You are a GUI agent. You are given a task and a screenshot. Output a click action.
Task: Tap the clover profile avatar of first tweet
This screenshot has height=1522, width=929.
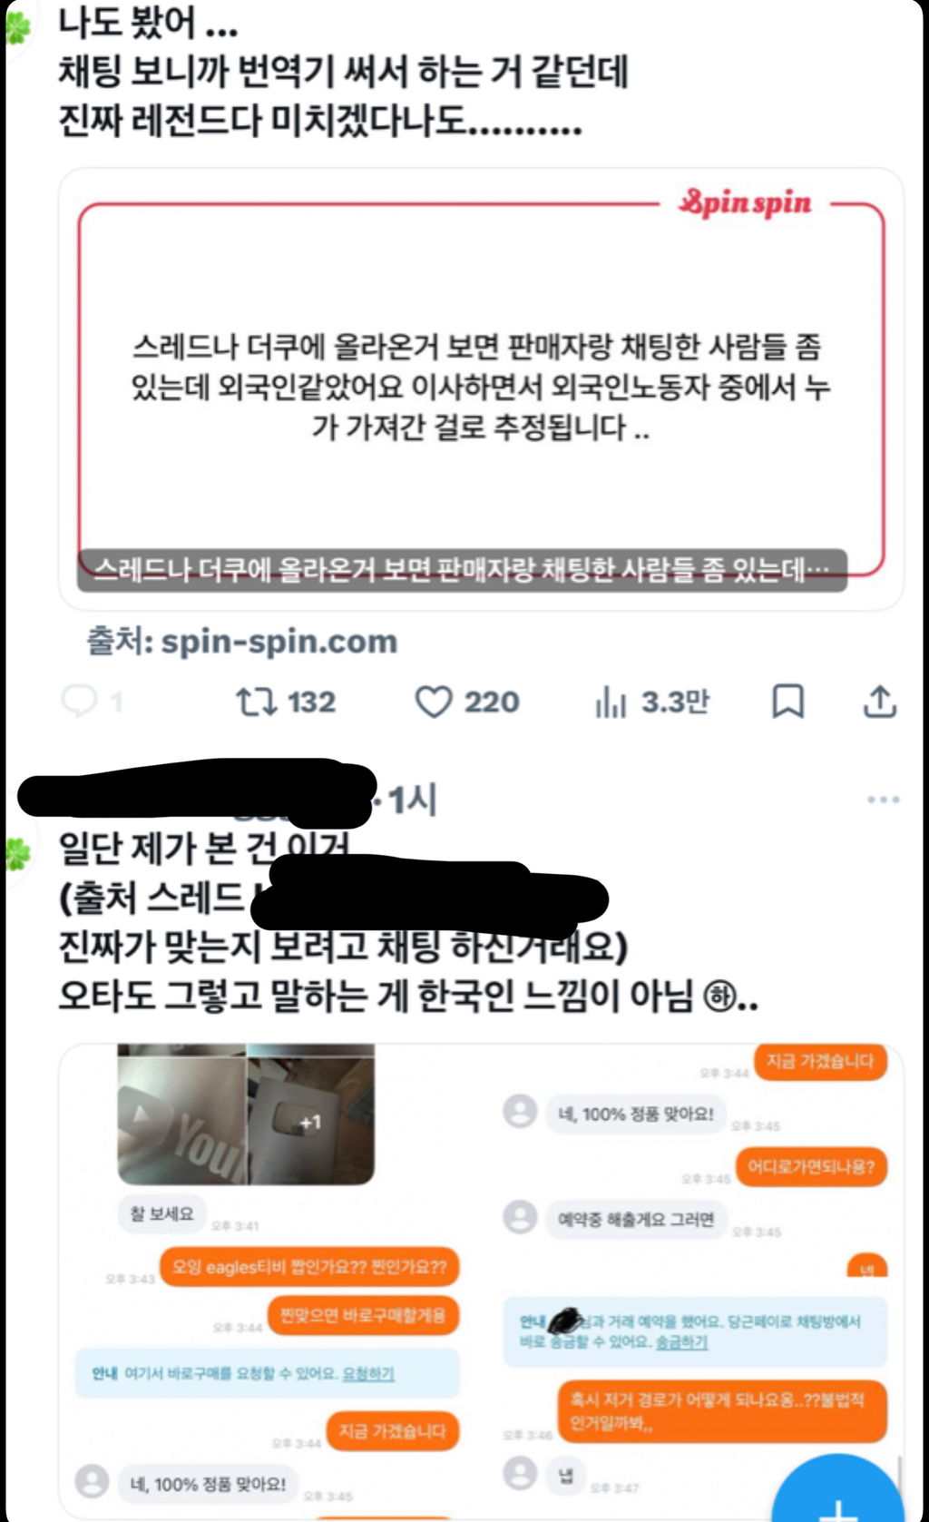[x=18, y=27]
